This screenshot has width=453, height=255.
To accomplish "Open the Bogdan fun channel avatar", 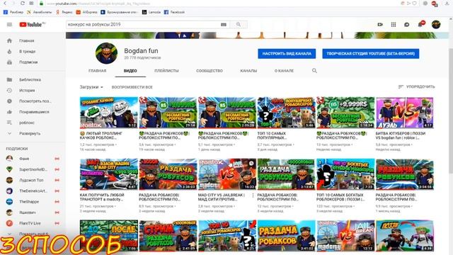I will (x=107, y=53).
